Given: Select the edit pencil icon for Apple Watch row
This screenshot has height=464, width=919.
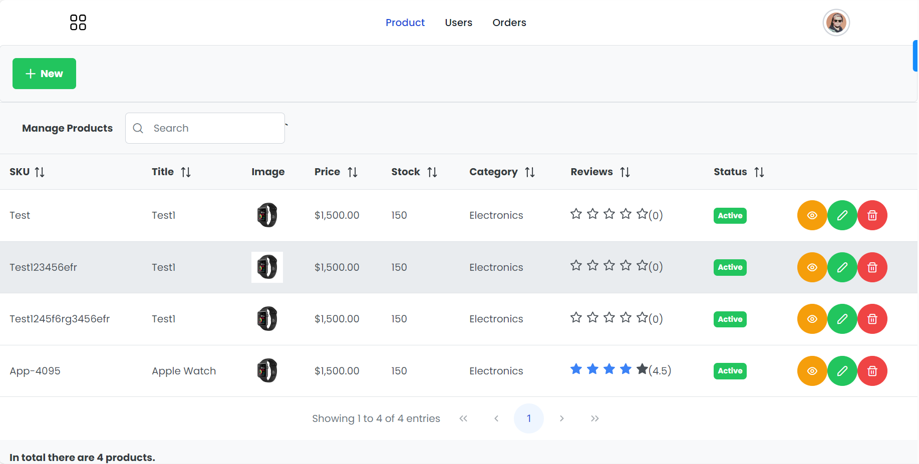Looking at the screenshot, I should 842,371.
